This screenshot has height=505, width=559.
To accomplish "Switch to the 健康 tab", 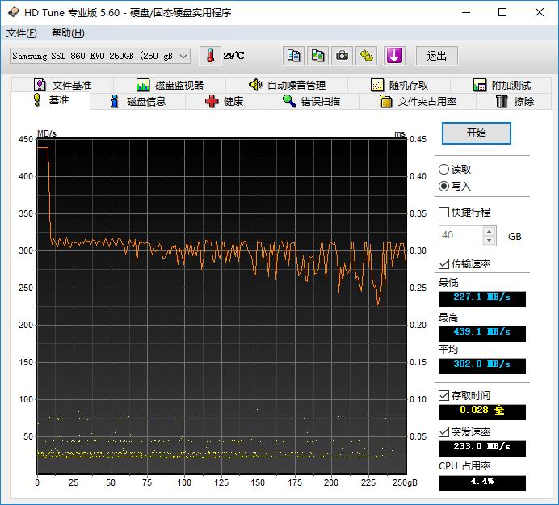I will click(225, 101).
